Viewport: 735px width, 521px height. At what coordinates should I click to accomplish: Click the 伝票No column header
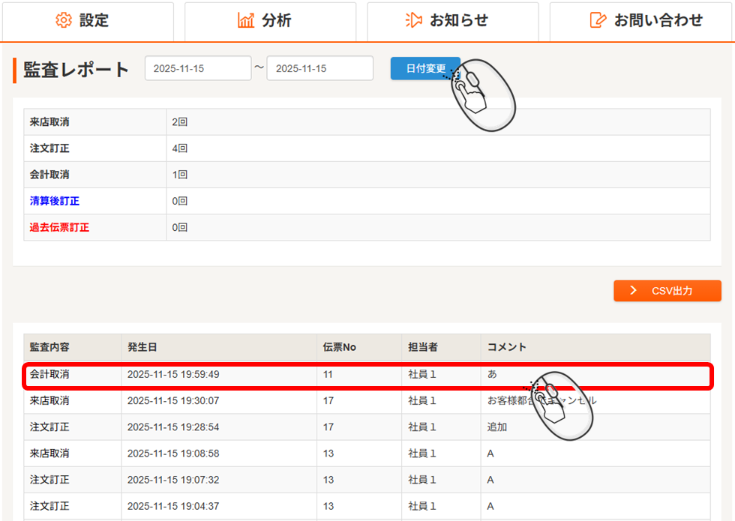[339, 347]
